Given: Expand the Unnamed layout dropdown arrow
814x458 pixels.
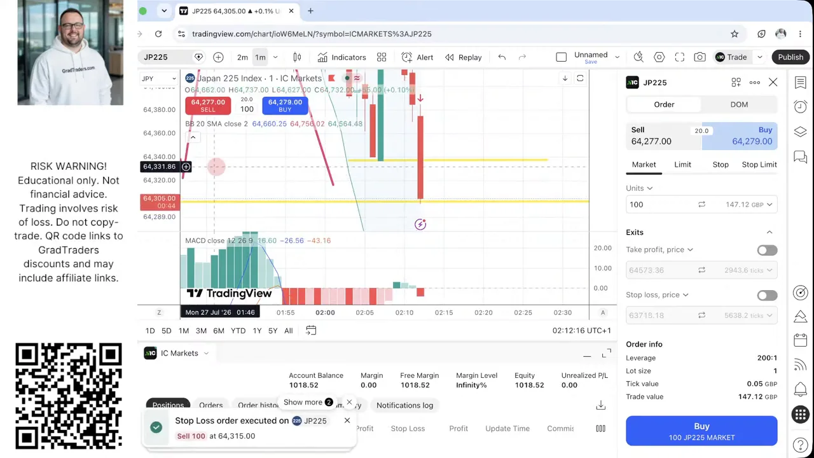Looking at the screenshot, I should [617, 57].
